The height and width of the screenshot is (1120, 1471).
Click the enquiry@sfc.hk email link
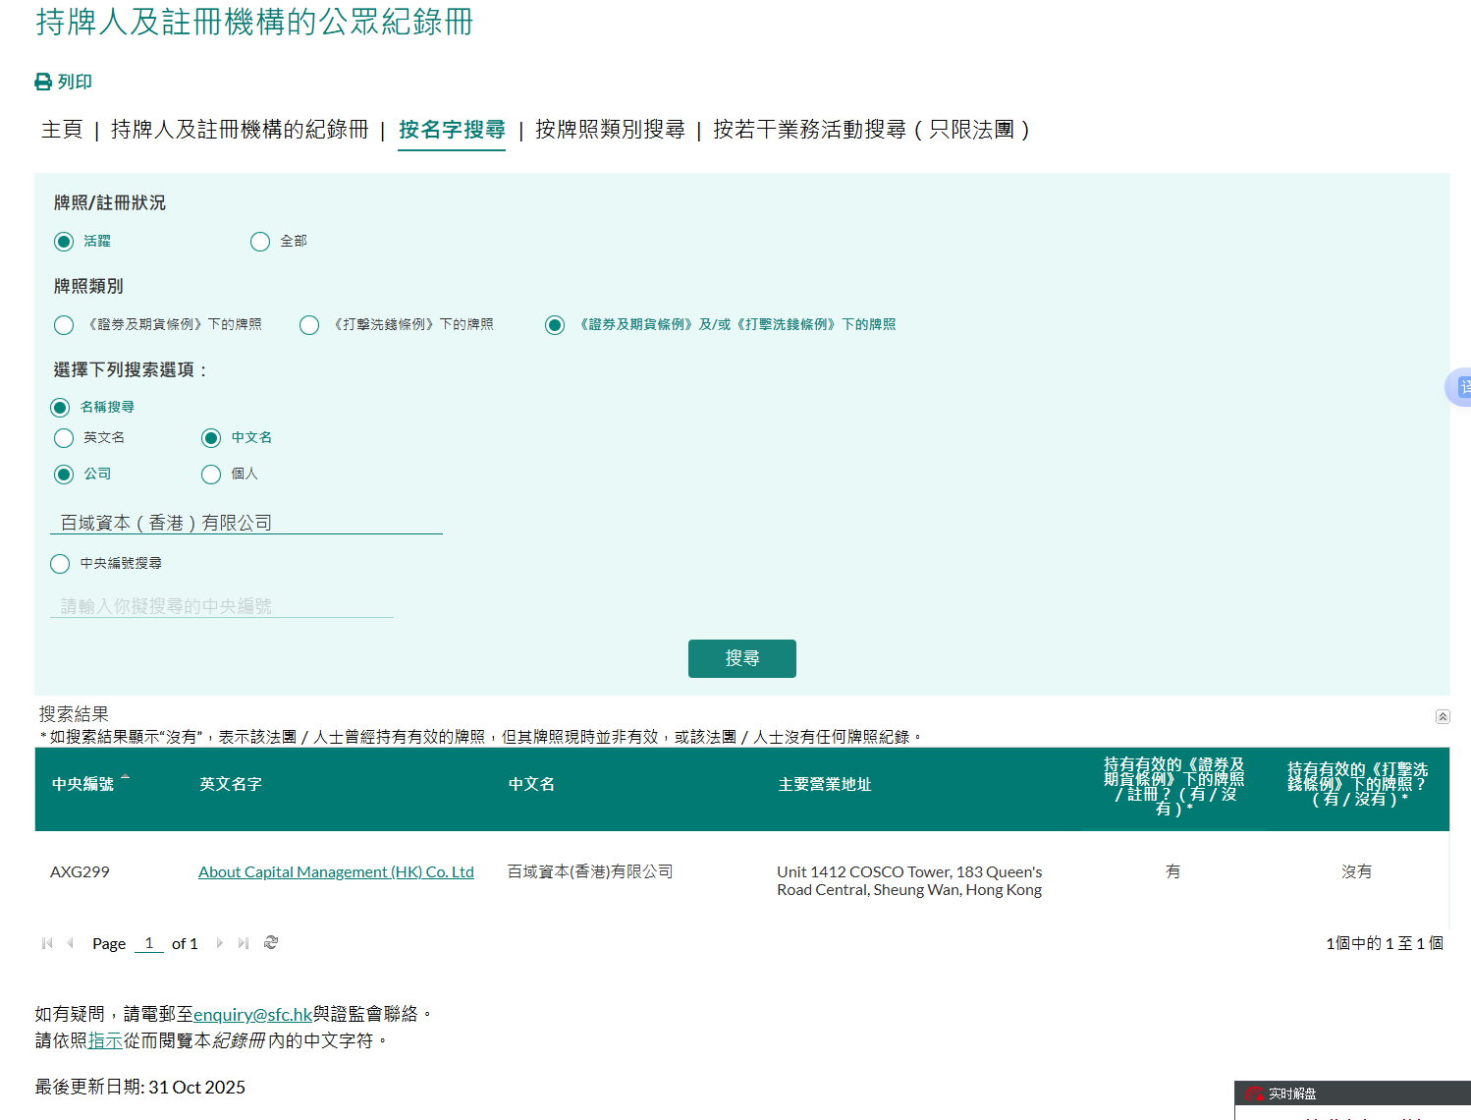click(x=252, y=1014)
